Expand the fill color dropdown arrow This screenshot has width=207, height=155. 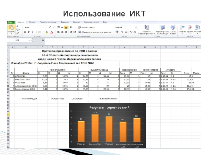coord(49,32)
